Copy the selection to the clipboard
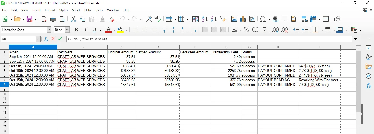 point(82,19)
